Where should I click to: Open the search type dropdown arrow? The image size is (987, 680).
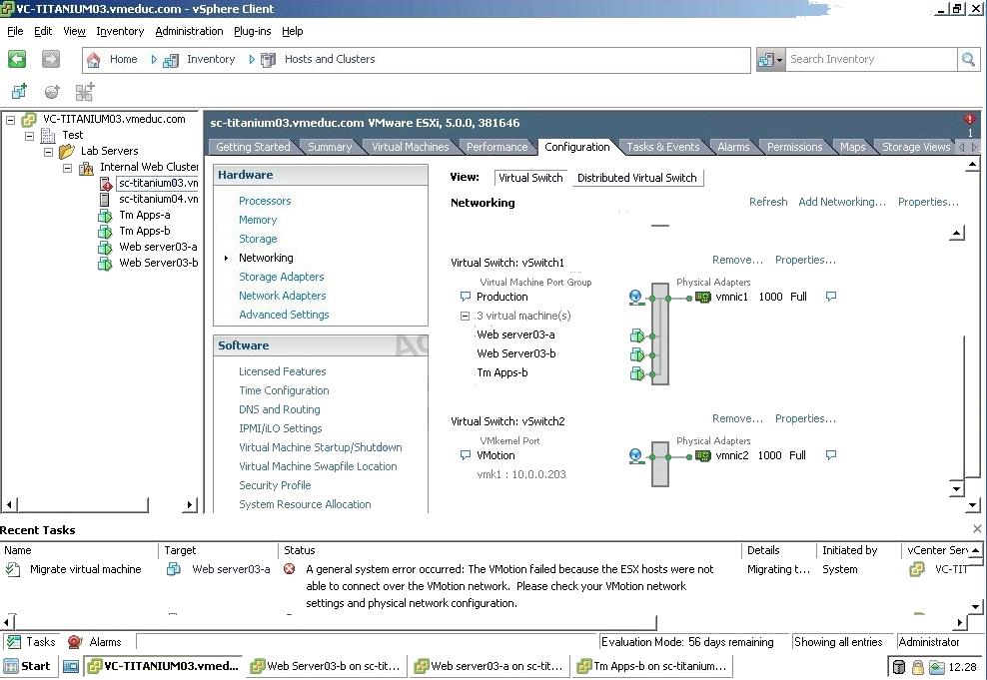tap(780, 60)
